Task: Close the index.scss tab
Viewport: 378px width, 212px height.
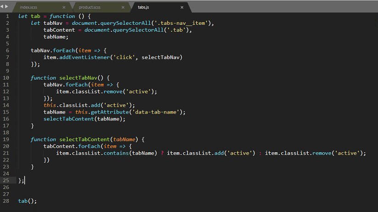Action: click(64, 7)
